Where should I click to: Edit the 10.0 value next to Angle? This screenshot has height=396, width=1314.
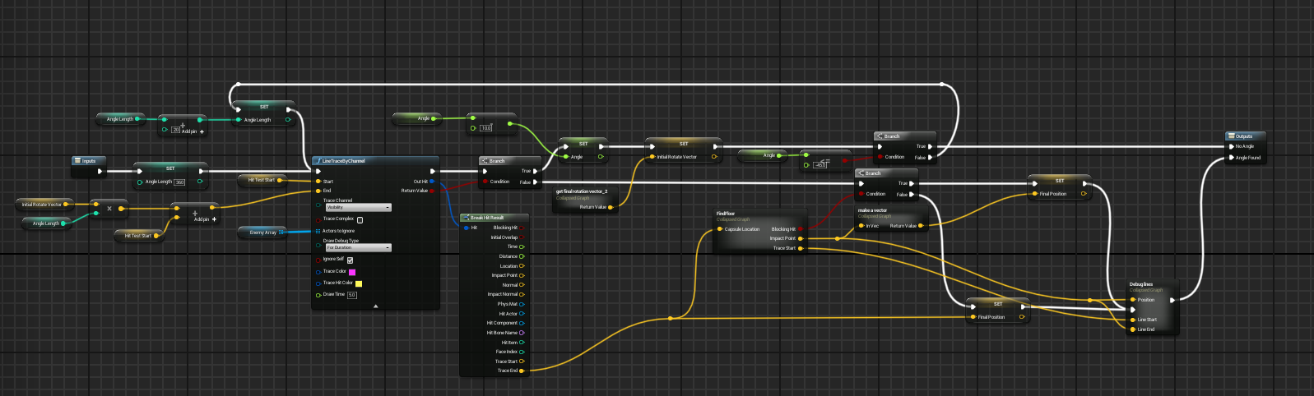486,128
